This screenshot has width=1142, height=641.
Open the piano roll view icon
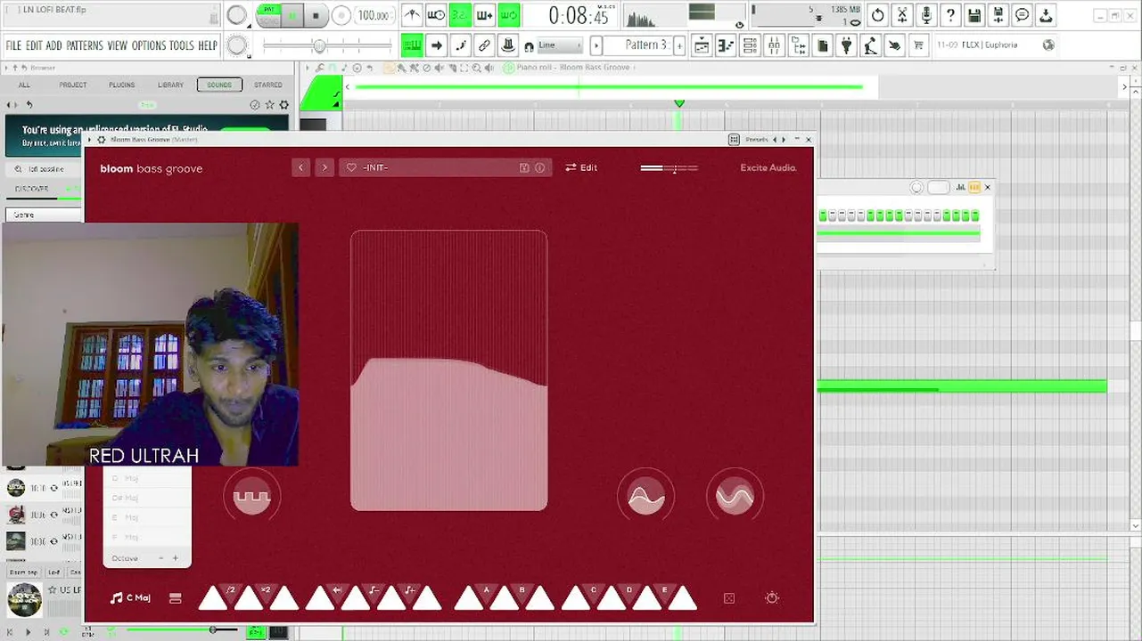pos(726,45)
